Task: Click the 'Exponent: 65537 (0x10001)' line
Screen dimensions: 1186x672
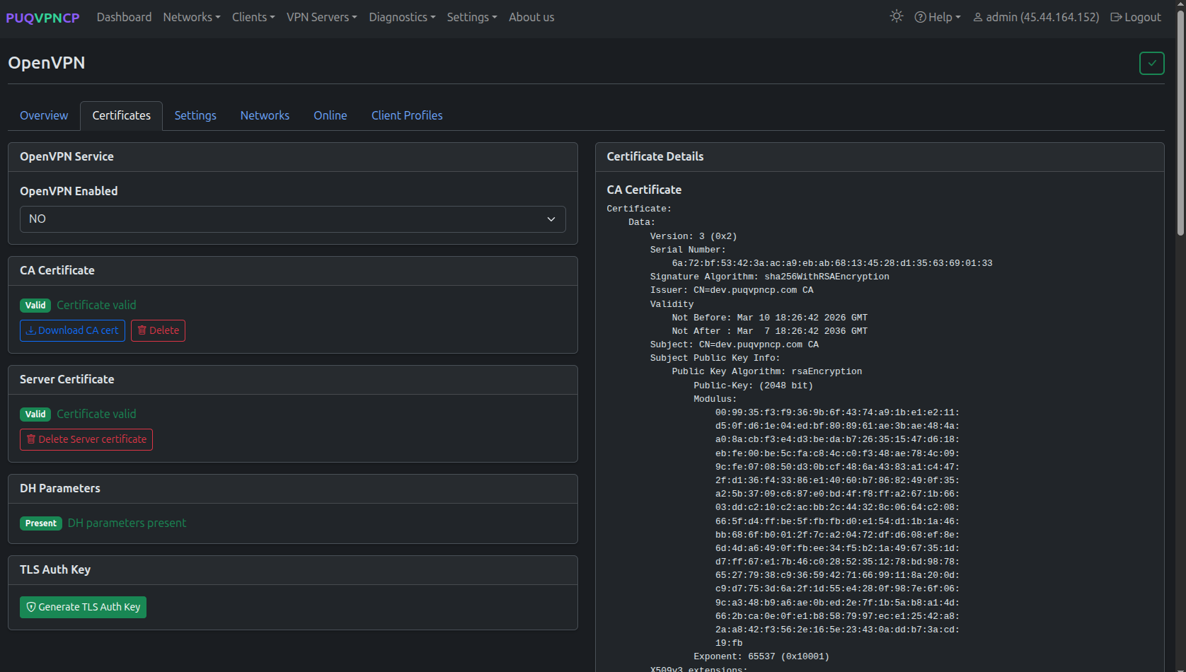Action: [761, 656]
